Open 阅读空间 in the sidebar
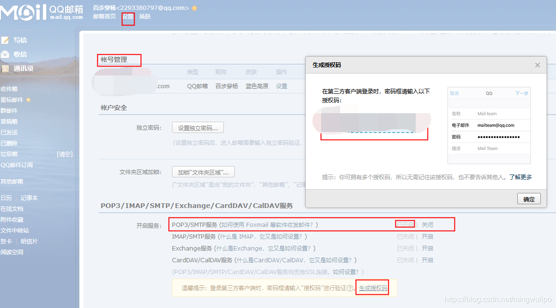Screen dimensions: 556x308 12,252
